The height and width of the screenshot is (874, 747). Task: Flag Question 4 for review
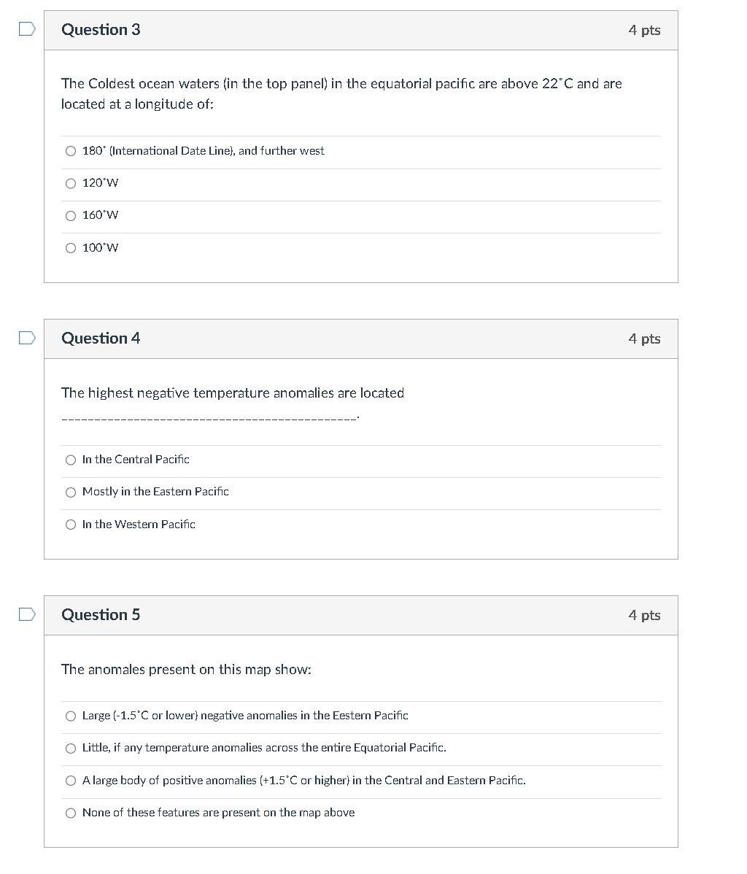point(26,336)
